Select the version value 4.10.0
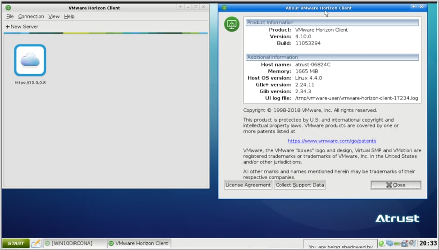The width and height of the screenshot is (439, 250). coord(303,36)
